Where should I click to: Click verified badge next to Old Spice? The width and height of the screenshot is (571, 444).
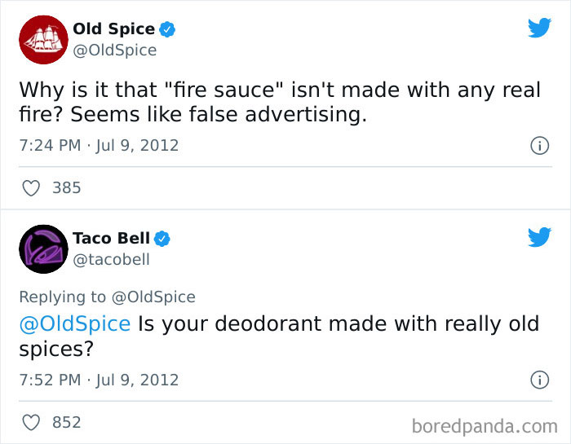167,29
